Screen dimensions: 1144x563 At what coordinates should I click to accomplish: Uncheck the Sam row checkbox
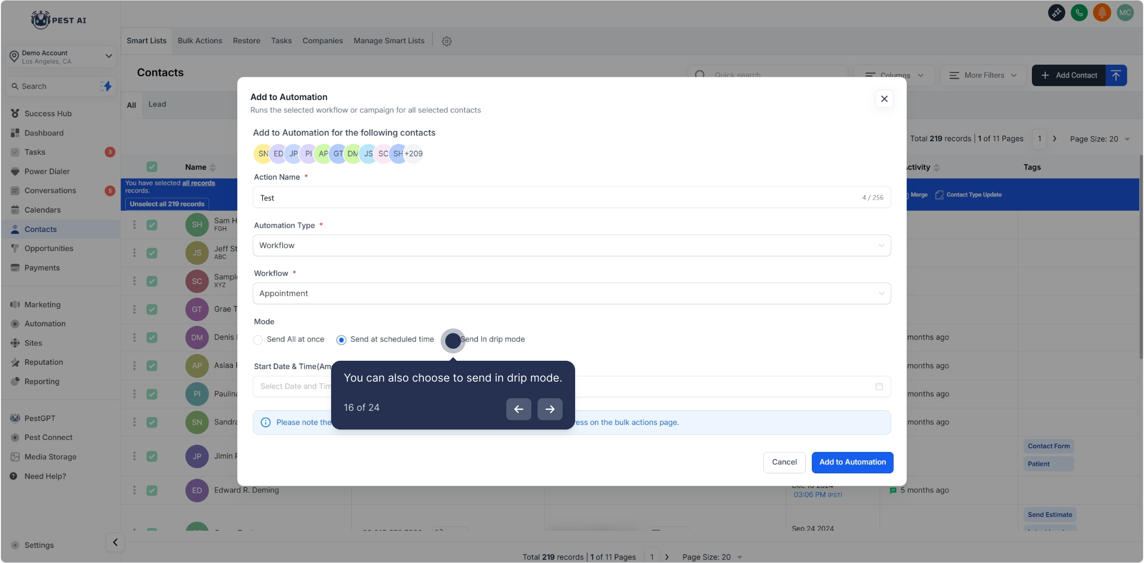[x=152, y=225]
